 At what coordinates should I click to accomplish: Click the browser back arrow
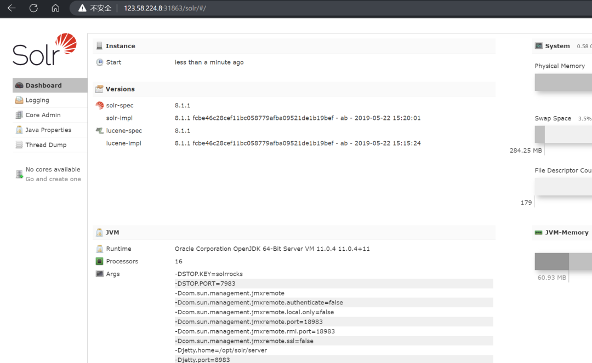coord(12,8)
